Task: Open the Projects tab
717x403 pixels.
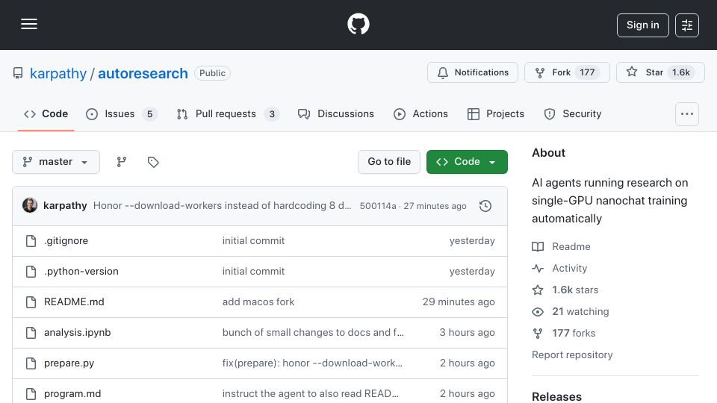Action: (496, 113)
